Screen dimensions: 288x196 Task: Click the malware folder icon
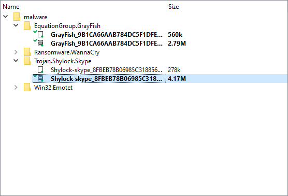(x=17, y=17)
